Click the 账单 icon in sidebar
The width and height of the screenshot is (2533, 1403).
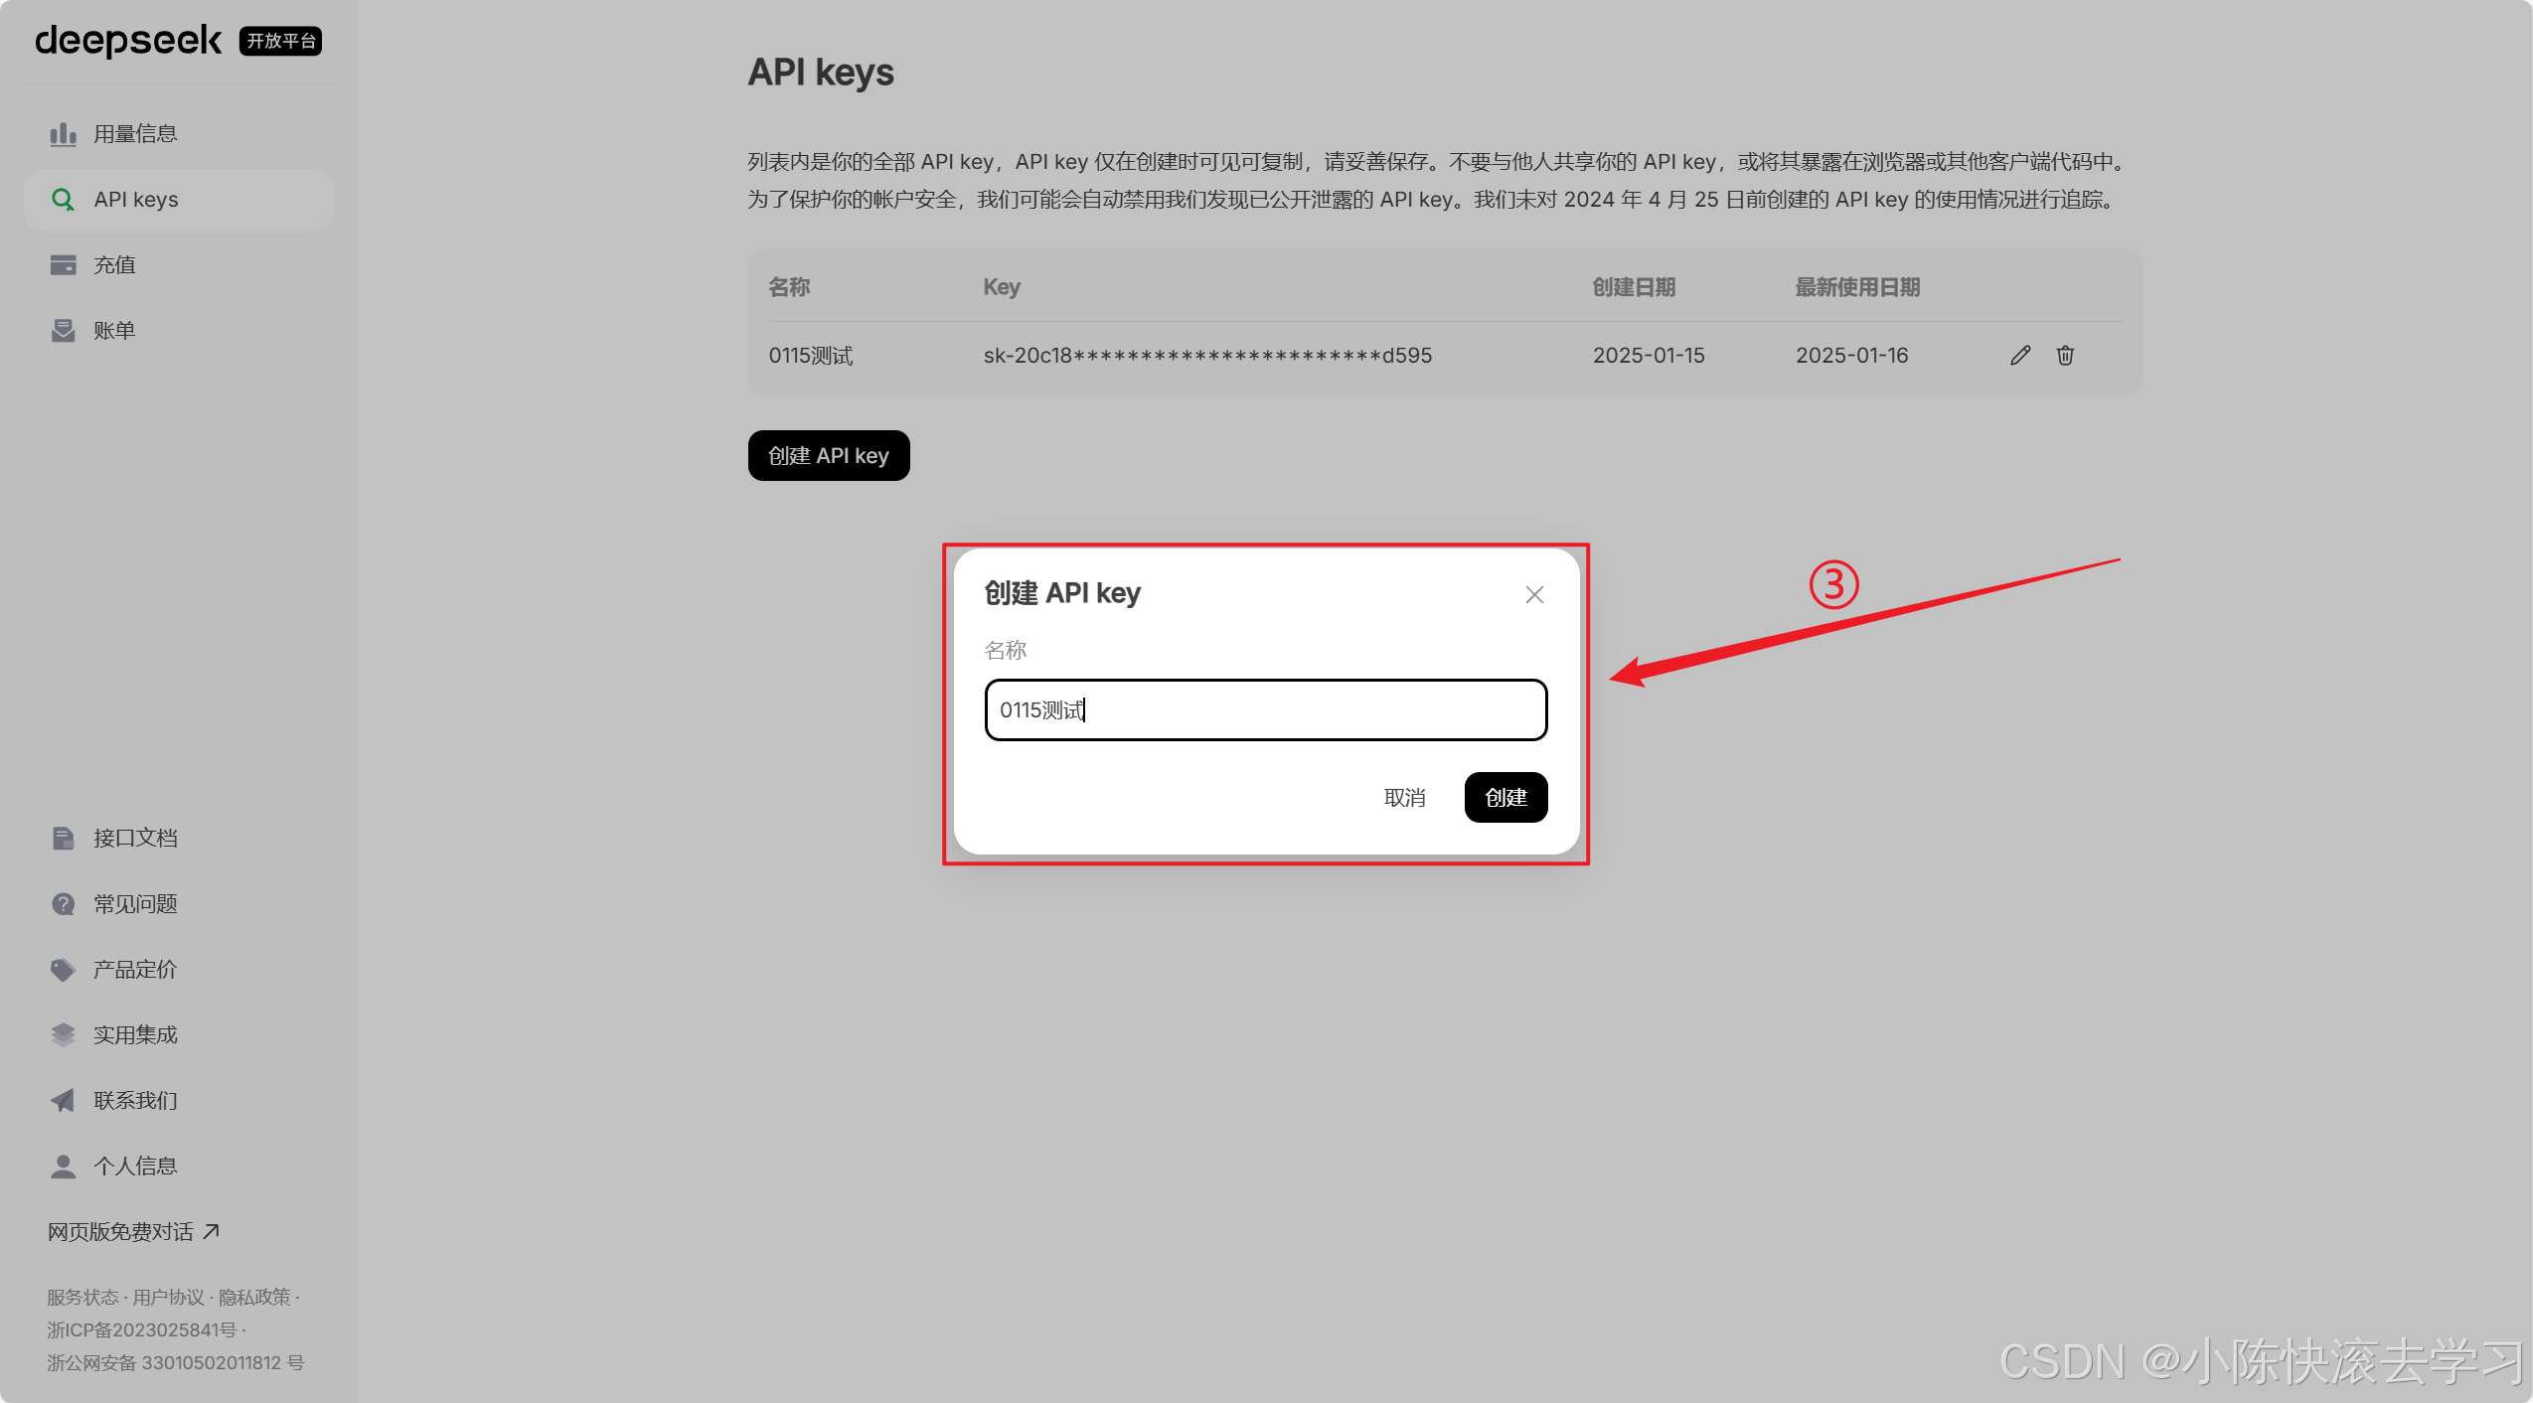(x=63, y=331)
